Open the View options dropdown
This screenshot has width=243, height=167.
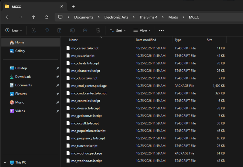(142, 31)
